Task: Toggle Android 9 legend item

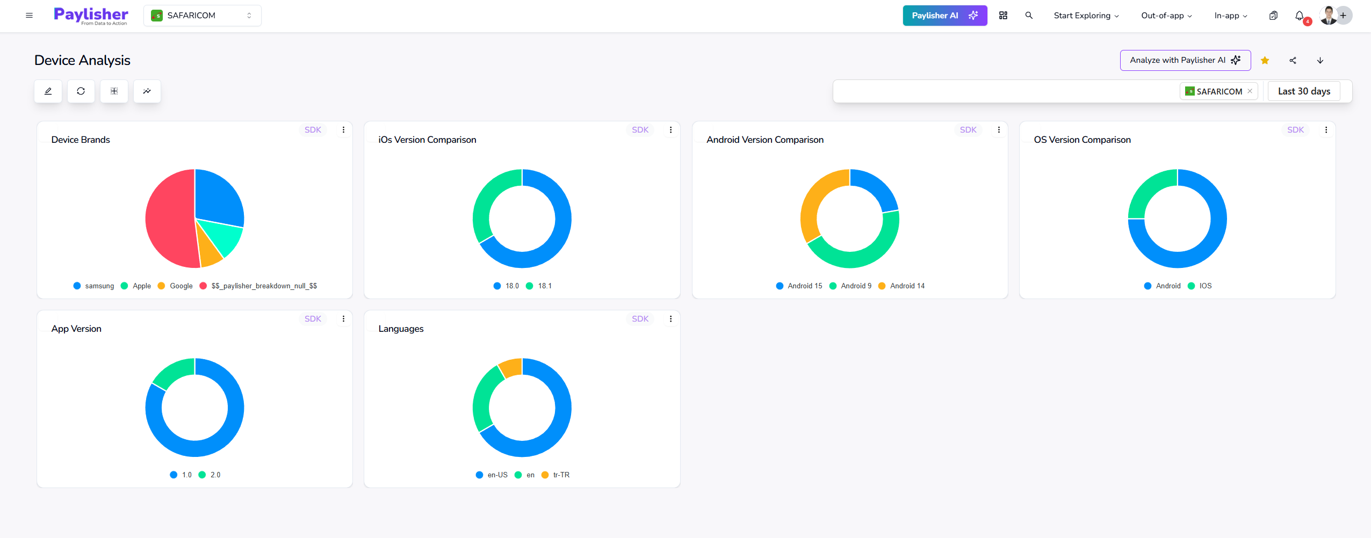Action: point(850,286)
